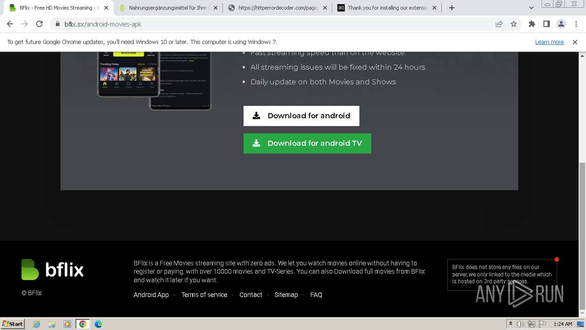Screen dimensions: 586x330
Task: Click Download for android button
Action: pos(301,116)
